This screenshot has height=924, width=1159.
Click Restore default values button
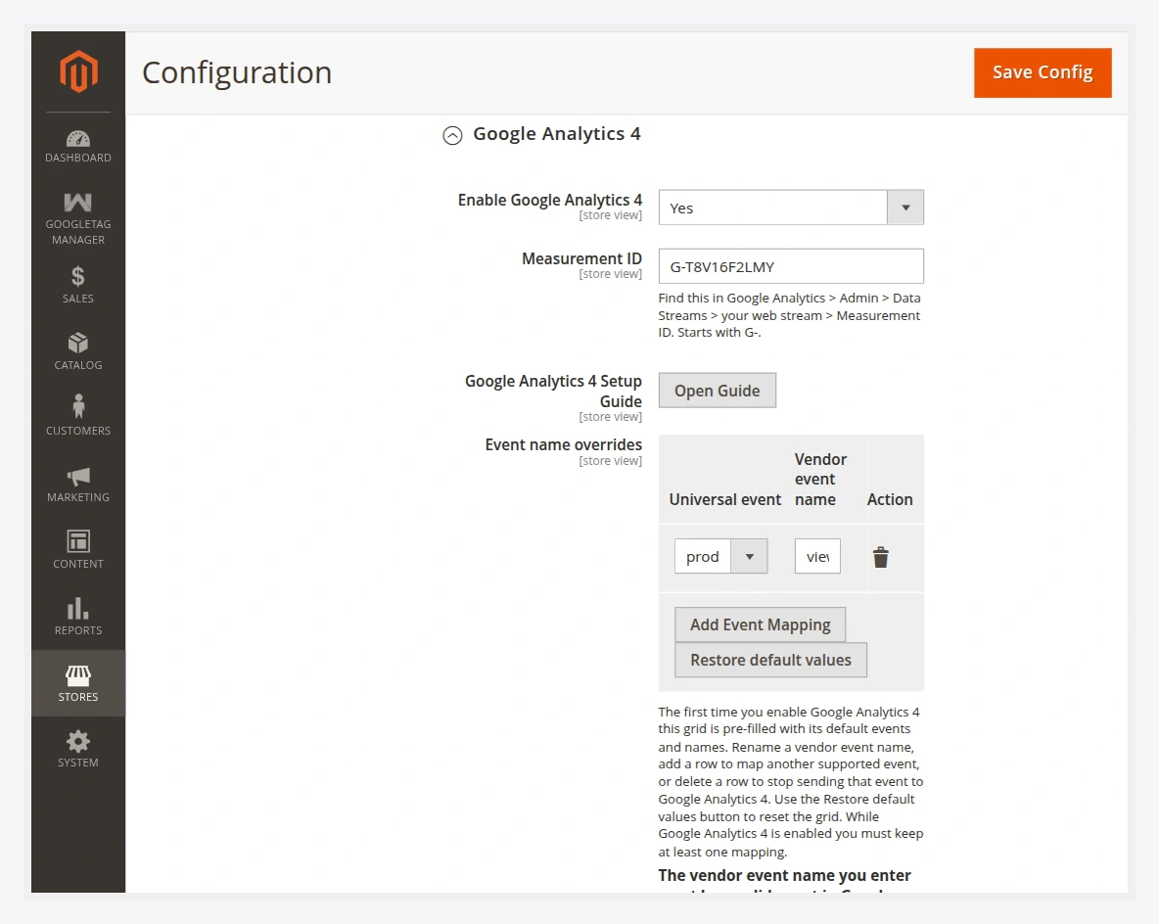click(x=770, y=660)
